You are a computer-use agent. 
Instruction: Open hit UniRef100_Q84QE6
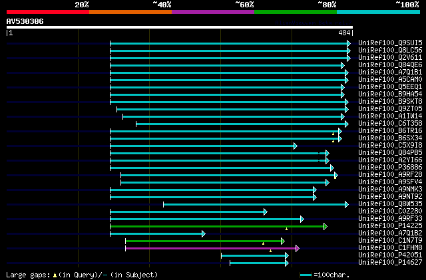tap(390, 65)
